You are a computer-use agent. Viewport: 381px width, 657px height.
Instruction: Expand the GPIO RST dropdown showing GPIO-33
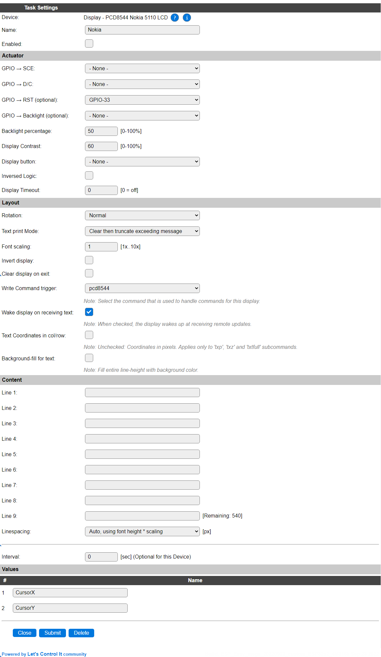pyautogui.click(x=142, y=100)
